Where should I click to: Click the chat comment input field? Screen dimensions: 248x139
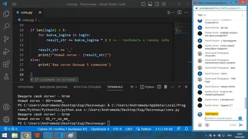(x=221, y=119)
